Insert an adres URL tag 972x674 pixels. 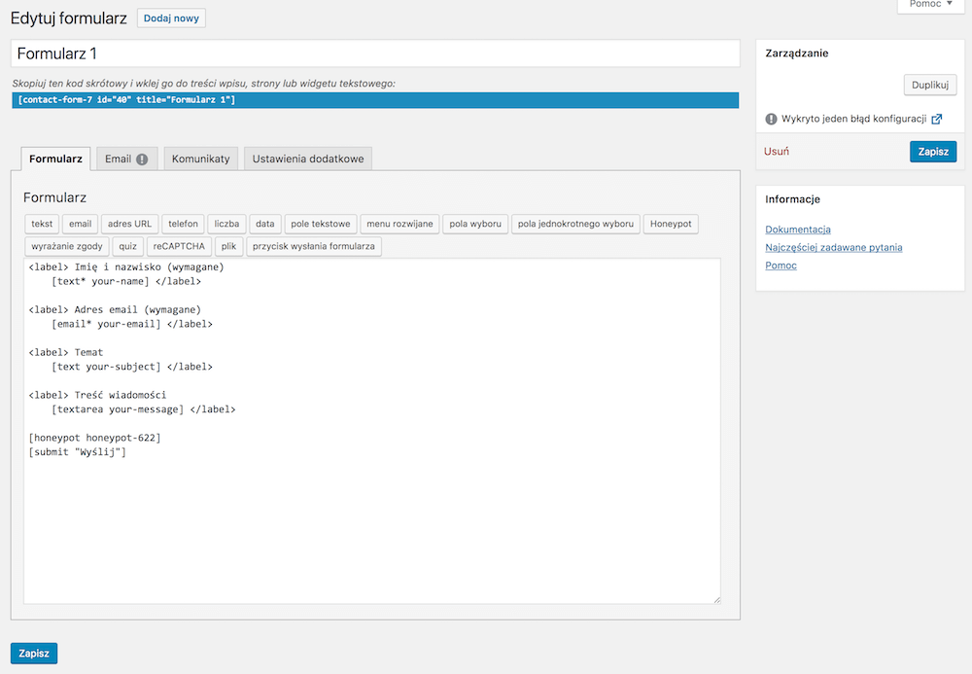point(129,224)
